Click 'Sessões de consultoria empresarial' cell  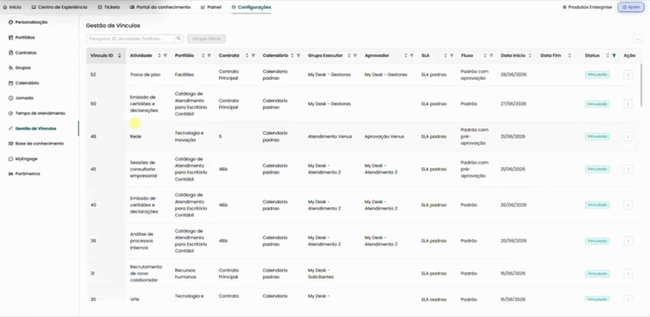click(143, 169)
